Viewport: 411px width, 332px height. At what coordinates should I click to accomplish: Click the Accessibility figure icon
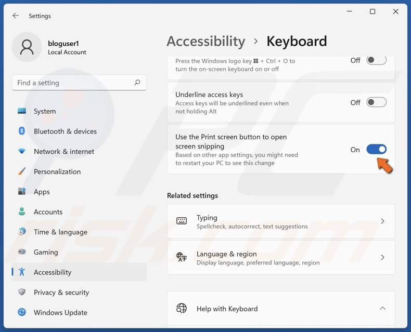(22, 272)
